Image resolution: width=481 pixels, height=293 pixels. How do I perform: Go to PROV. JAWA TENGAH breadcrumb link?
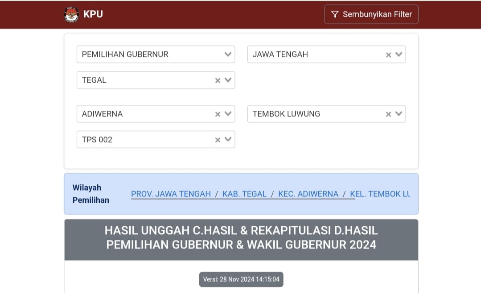pyautogui.click(x=171, y=194)
